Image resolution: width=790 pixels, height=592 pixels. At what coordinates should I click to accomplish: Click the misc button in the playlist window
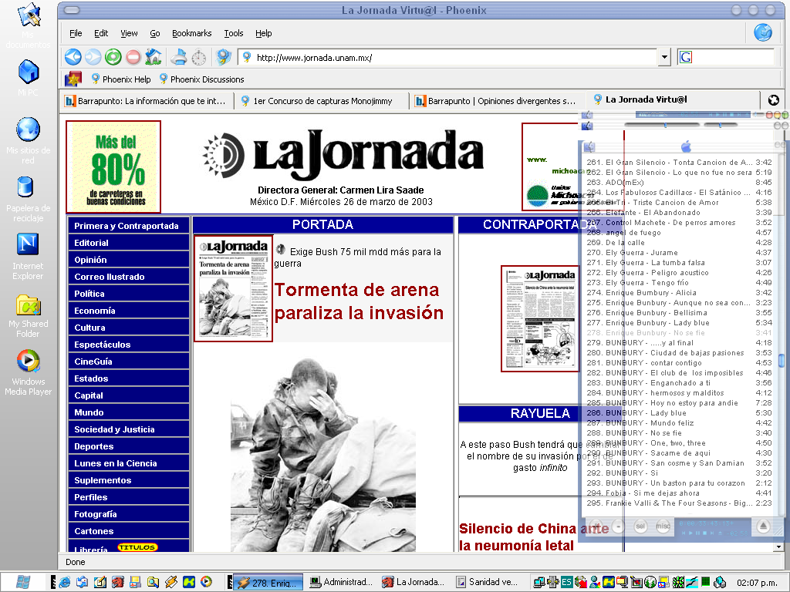point(663,526)
